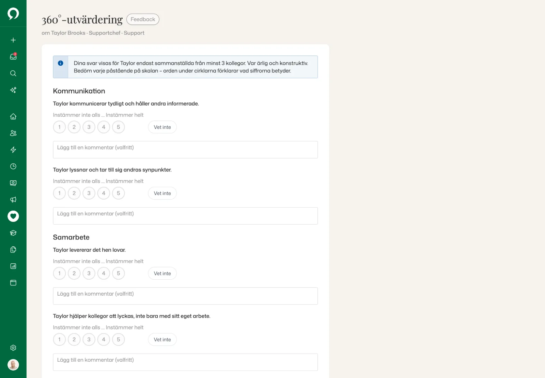Open the people icon in the sidebar
The width and height of the screenshot is (545, 378).
pos(13,133)
